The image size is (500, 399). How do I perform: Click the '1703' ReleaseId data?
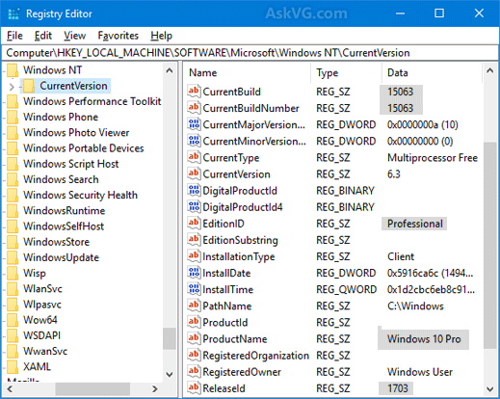tap(398, 388)
